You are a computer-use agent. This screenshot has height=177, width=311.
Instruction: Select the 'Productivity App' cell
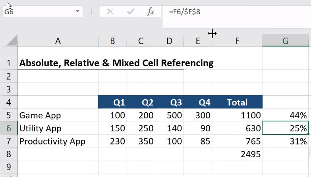click(x=58, y=141)
